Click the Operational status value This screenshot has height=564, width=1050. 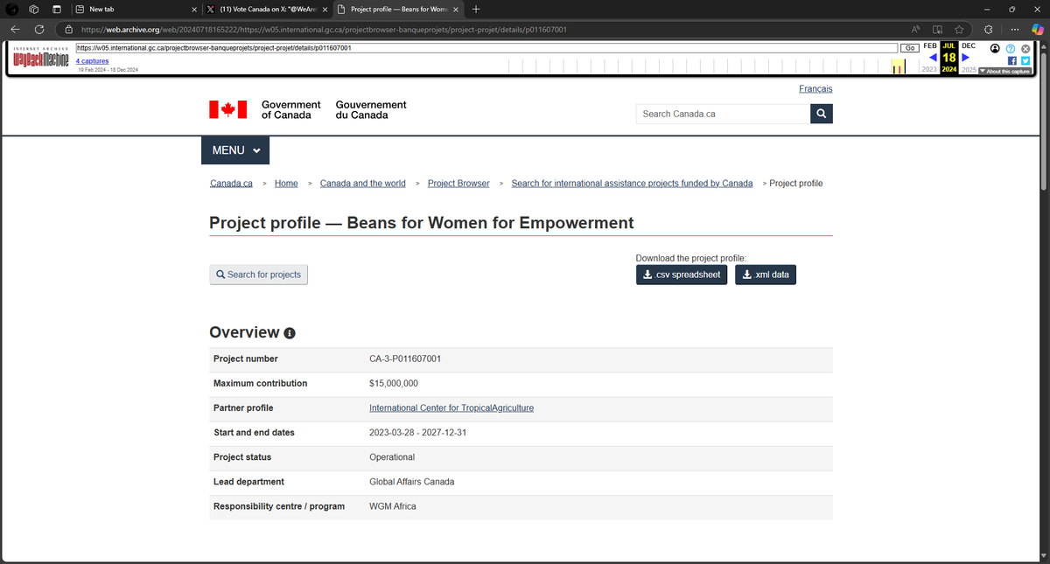point(392,457)
